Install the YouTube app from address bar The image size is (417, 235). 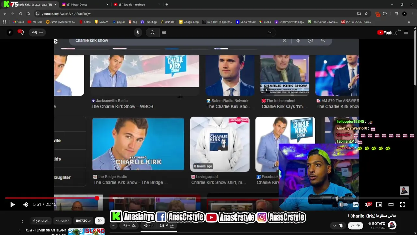[x=359, y=14]
